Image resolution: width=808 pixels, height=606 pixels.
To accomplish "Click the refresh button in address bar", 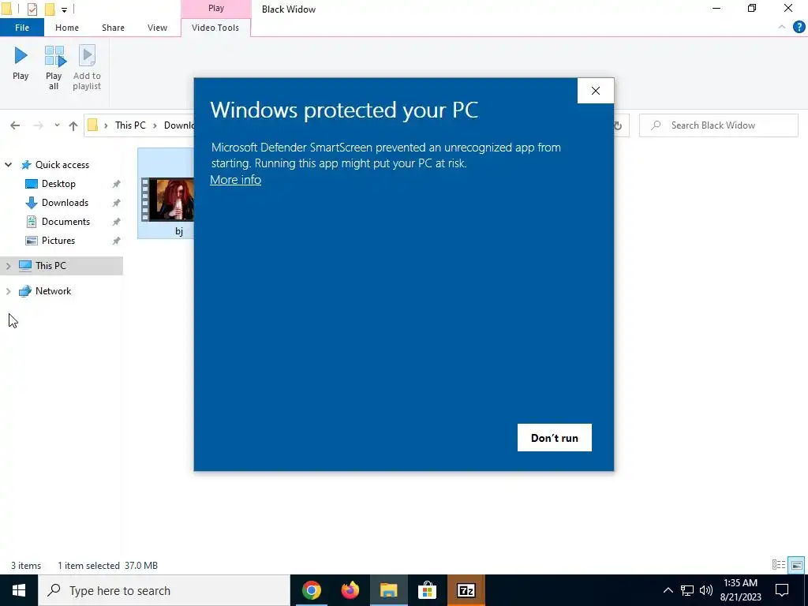I will point(619,125).
